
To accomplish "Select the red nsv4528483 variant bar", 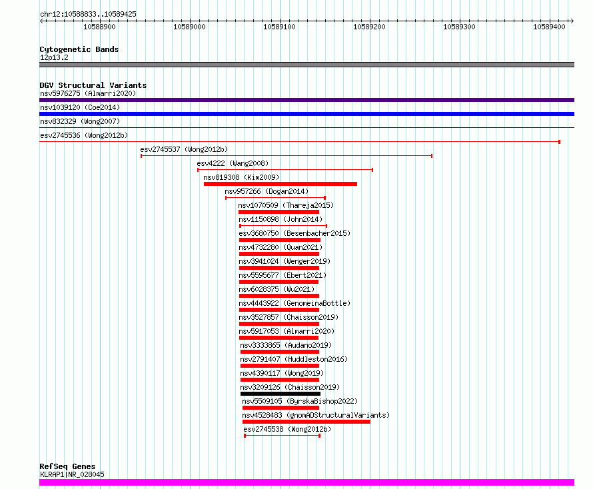I will point(306,422).
